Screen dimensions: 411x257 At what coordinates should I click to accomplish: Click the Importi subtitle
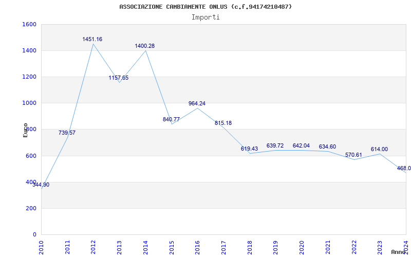206,17
